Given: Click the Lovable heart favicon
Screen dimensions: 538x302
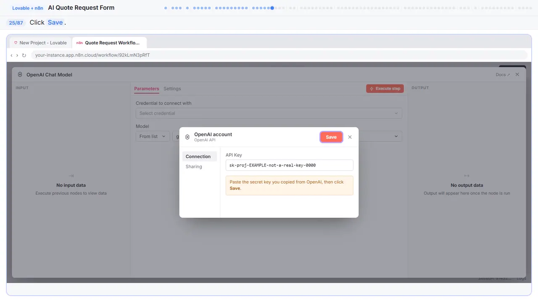Looking at the screenshot, I should click(16, 43).
